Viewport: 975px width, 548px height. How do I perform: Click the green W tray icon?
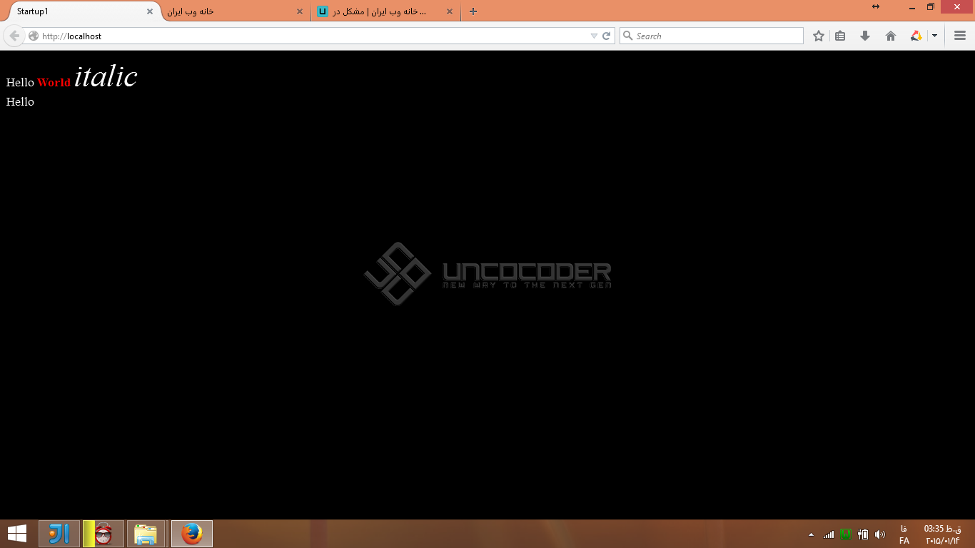click(847, 534)
